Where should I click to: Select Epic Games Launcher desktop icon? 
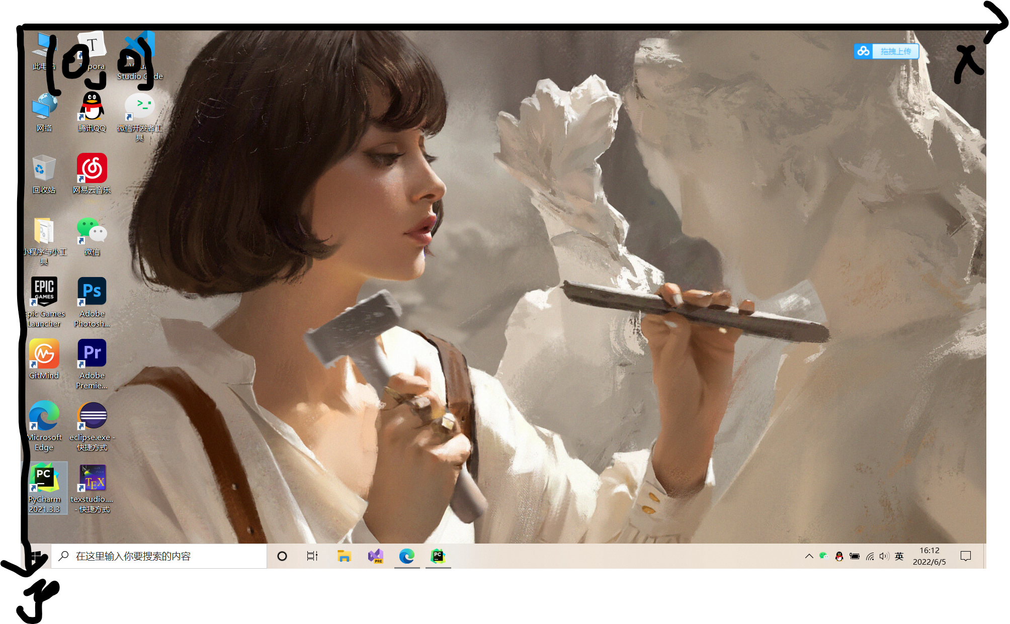tap(44, 303)
